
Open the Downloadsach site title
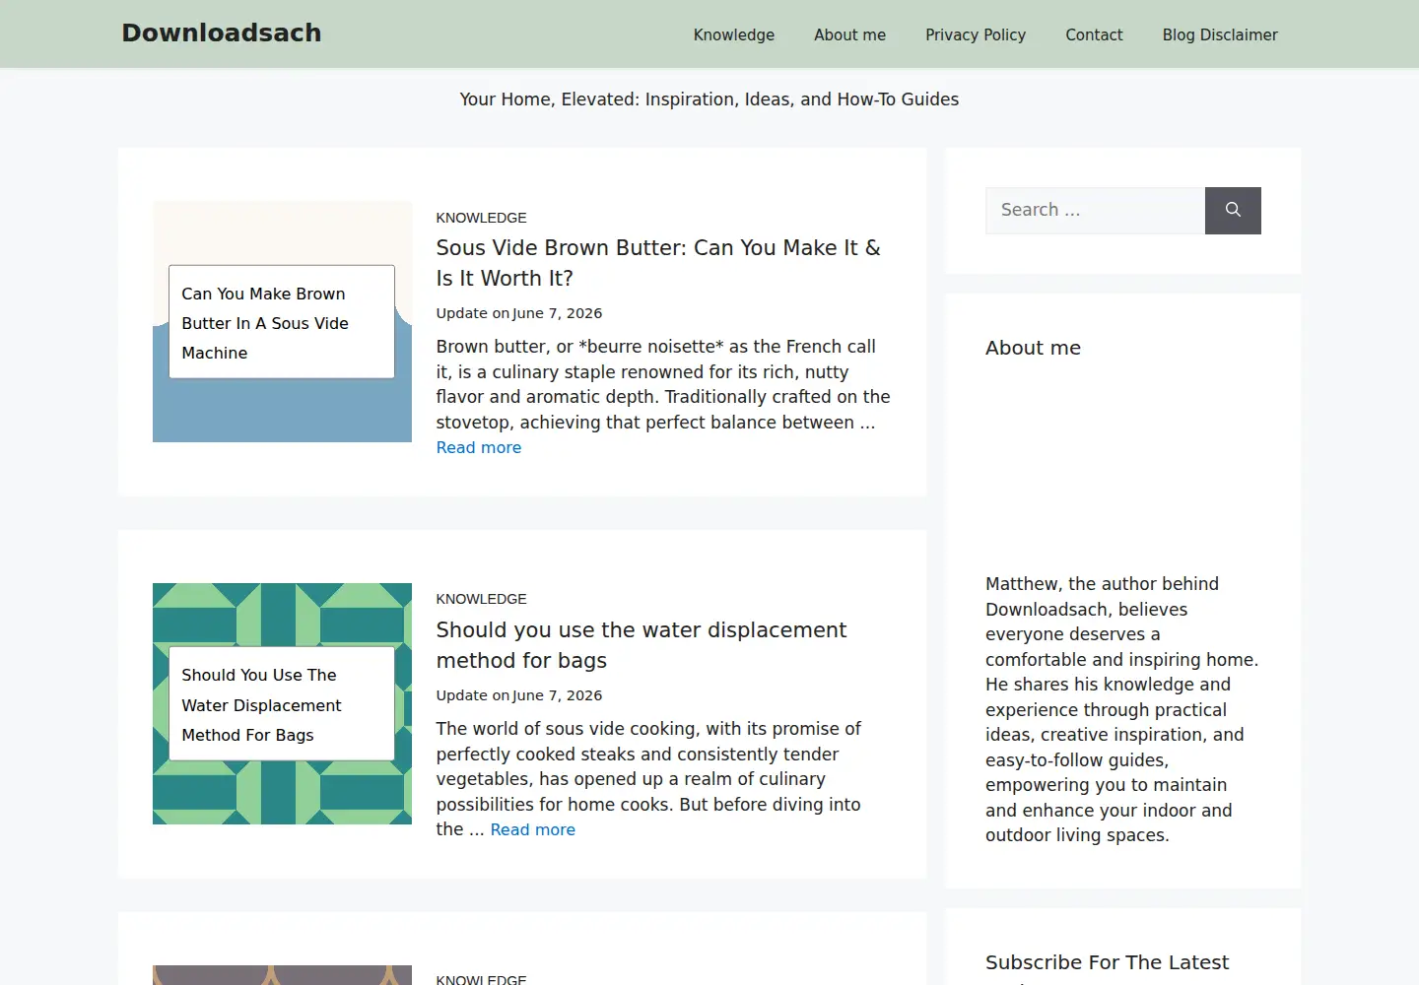click(222, 33)
